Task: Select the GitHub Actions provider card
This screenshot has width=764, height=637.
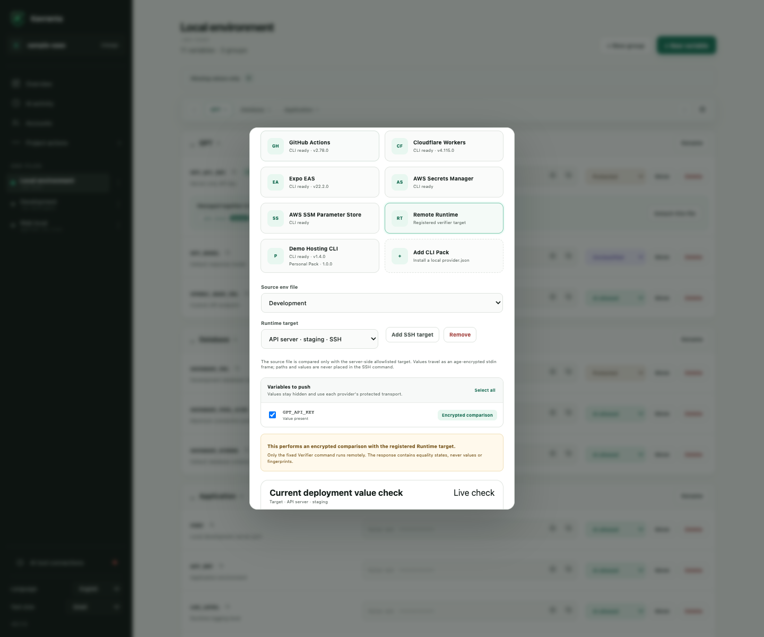Action: tap(320, 146)
